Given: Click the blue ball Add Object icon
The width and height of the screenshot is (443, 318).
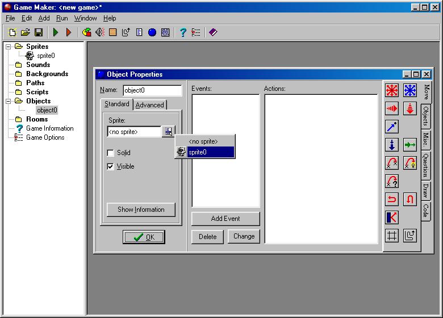Looking at the screenshot, I should [x=152, y=32].
